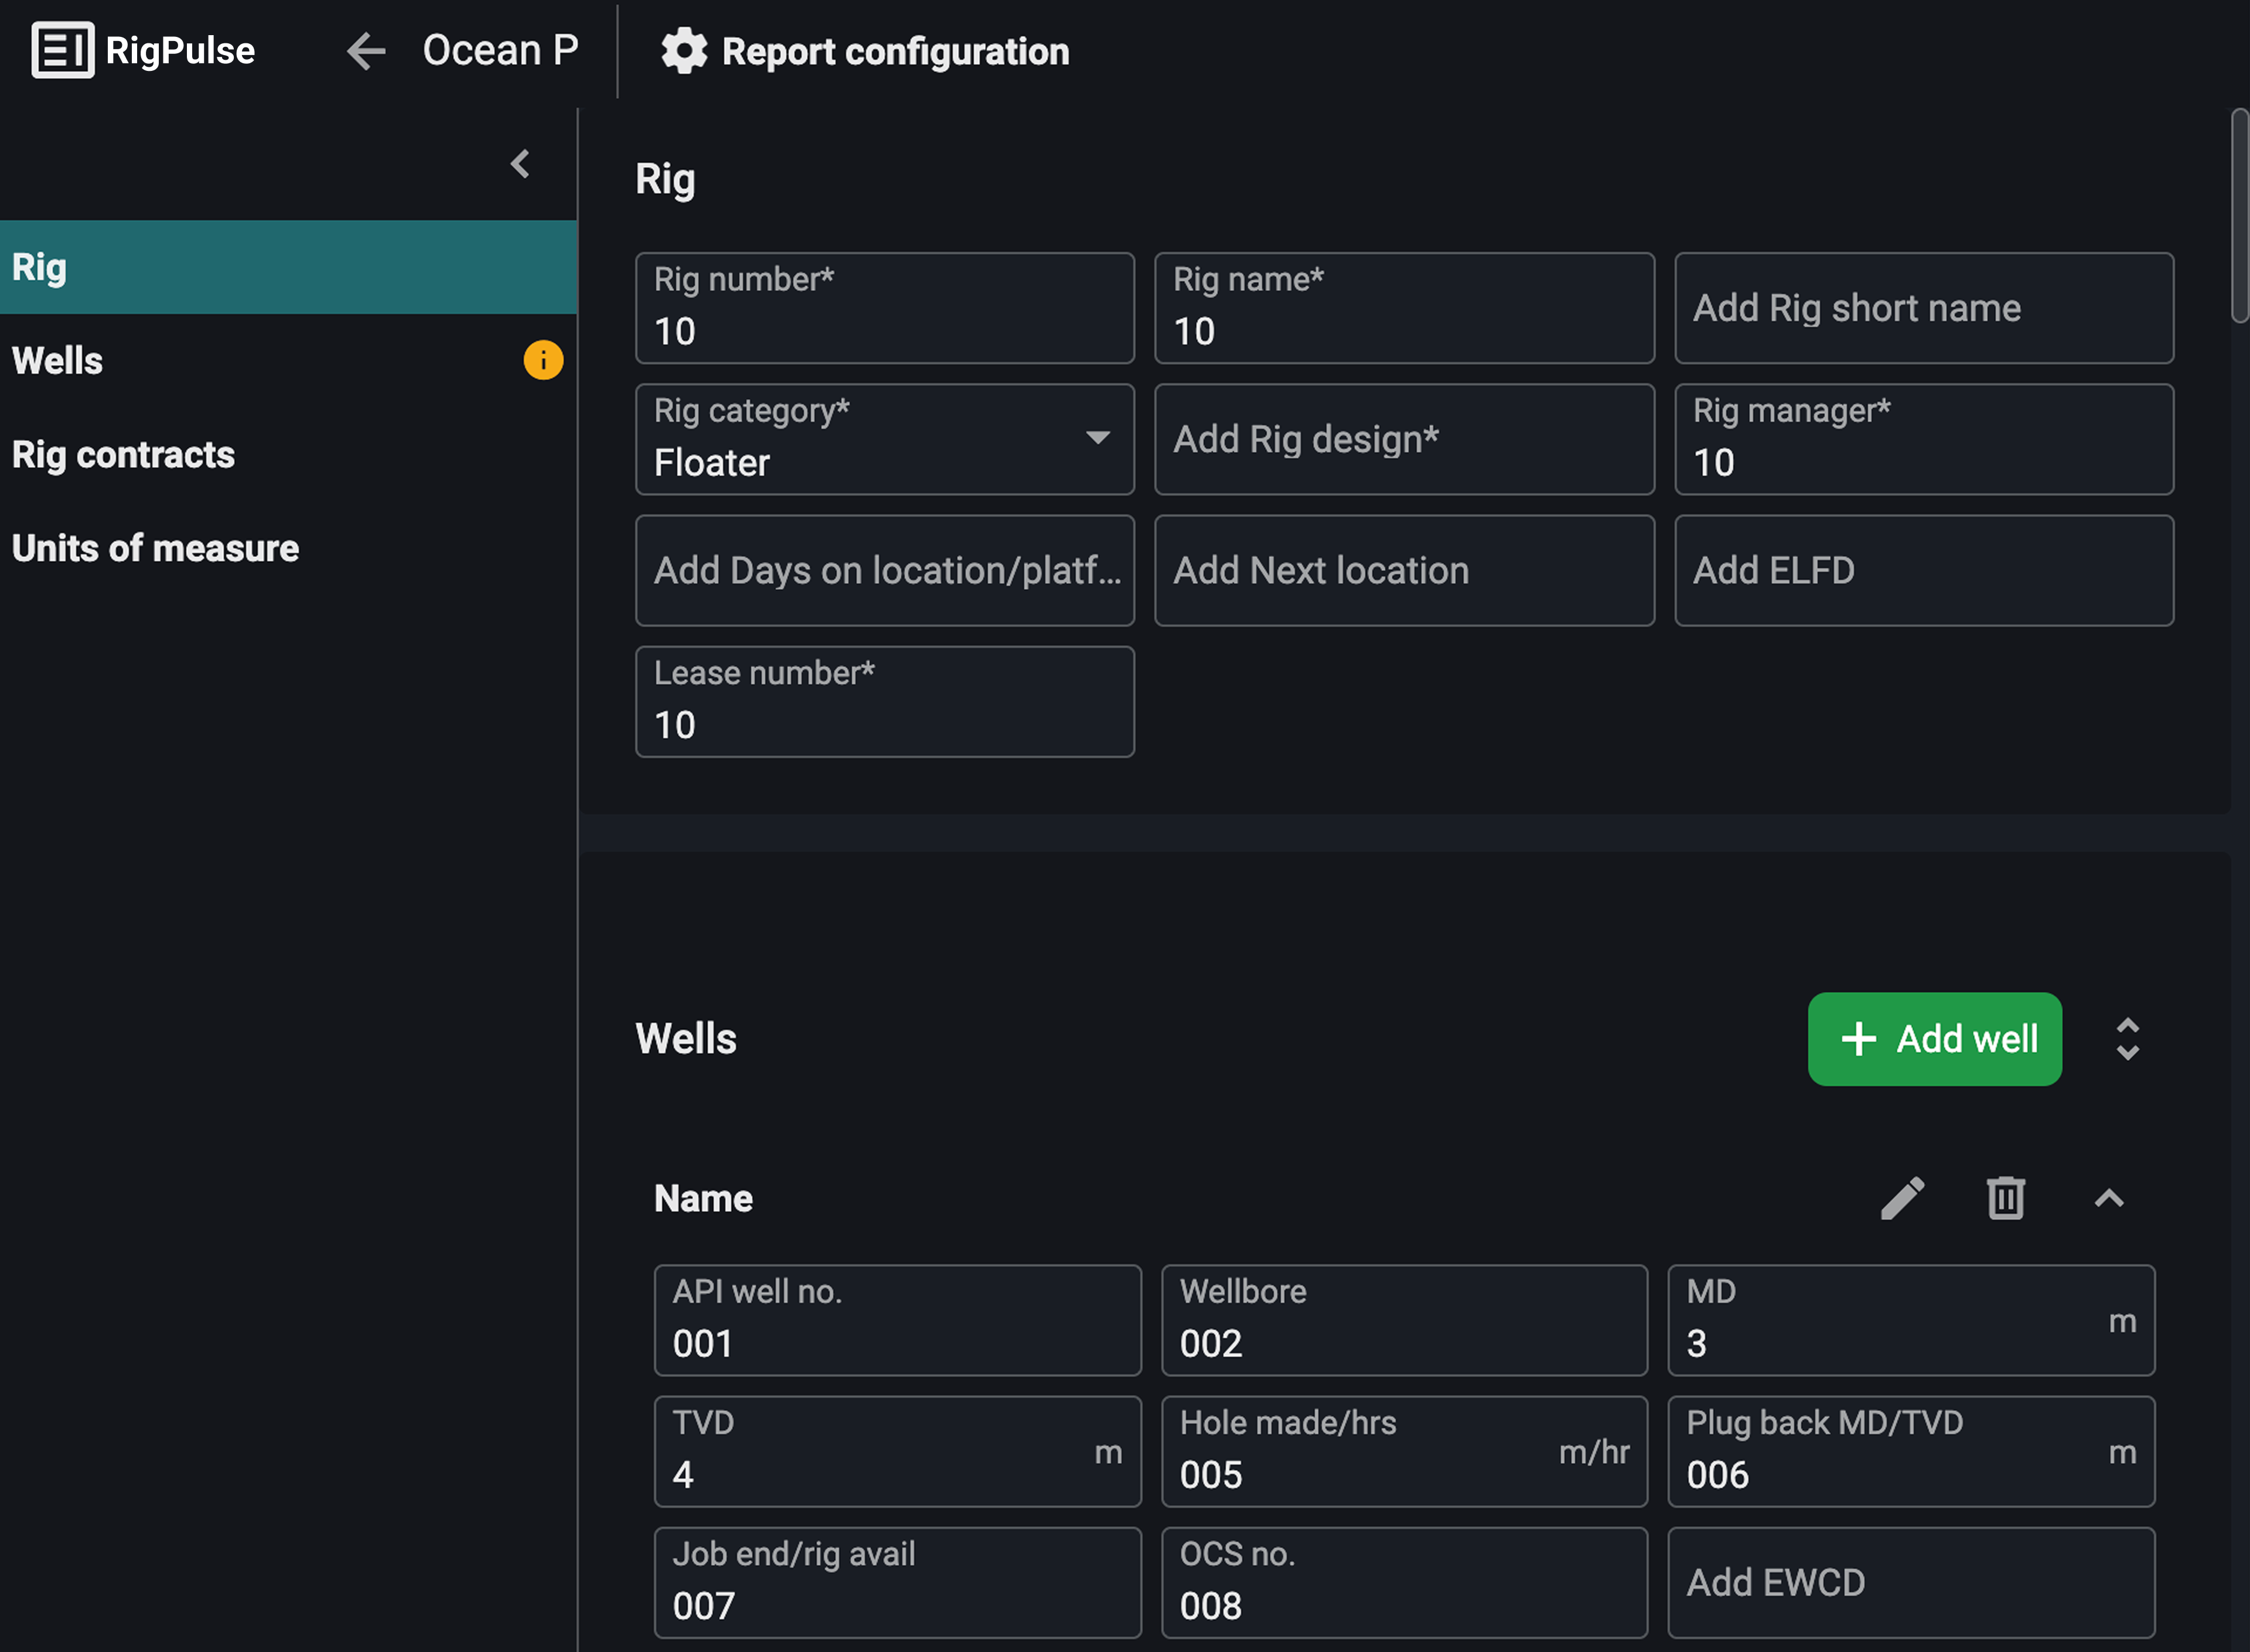Click the back arrow beside Ocean P
This screenshot has height=1652, width=2250.
click(366, 51)
